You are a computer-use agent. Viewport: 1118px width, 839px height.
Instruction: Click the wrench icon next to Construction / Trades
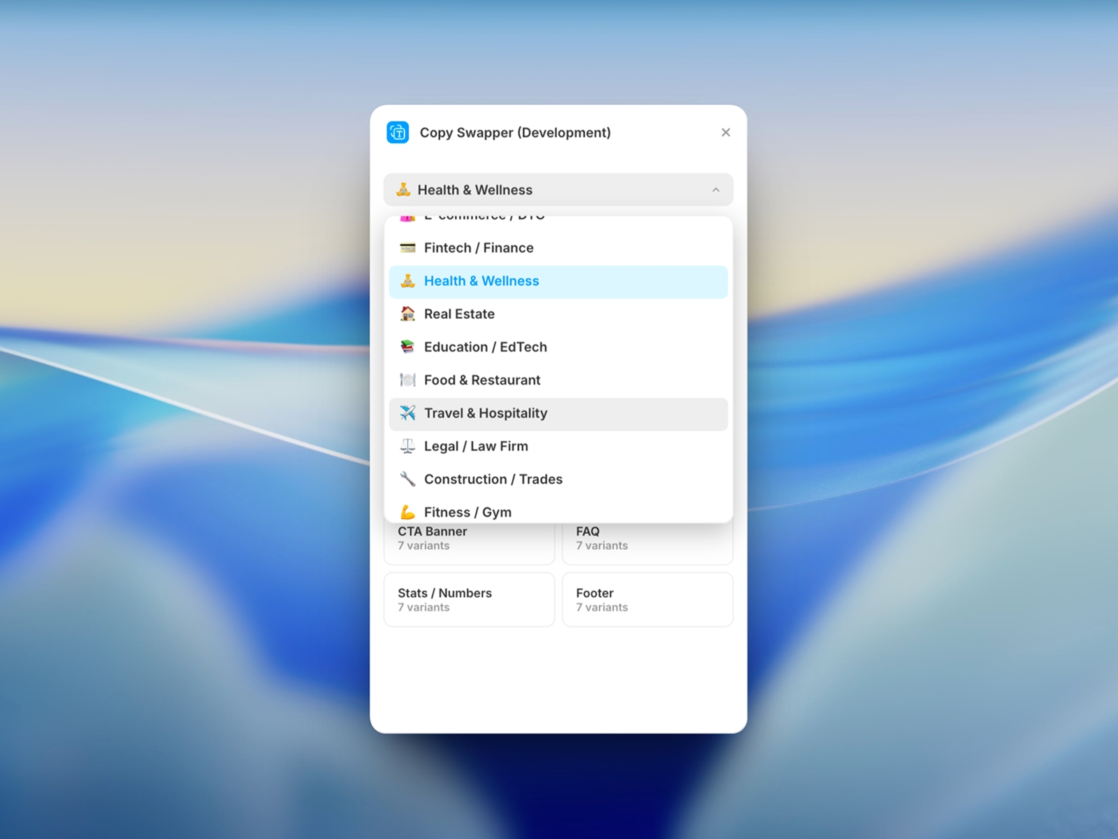coord(408,479)
